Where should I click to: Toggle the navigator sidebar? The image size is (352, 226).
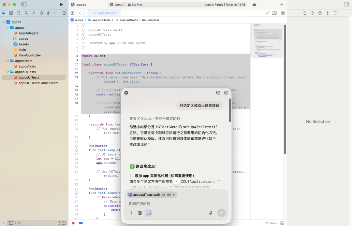(x=24, y=5)
